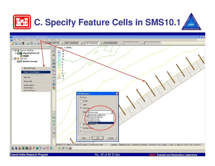Open the structure Type dropdown arrow
The height and width of the screenshot is (166, 215).
pyautogui.click(x=112, y=112)
